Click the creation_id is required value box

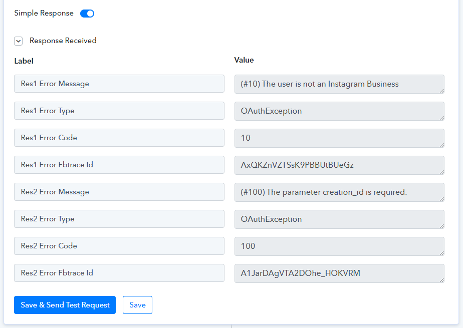coord(339,192)
